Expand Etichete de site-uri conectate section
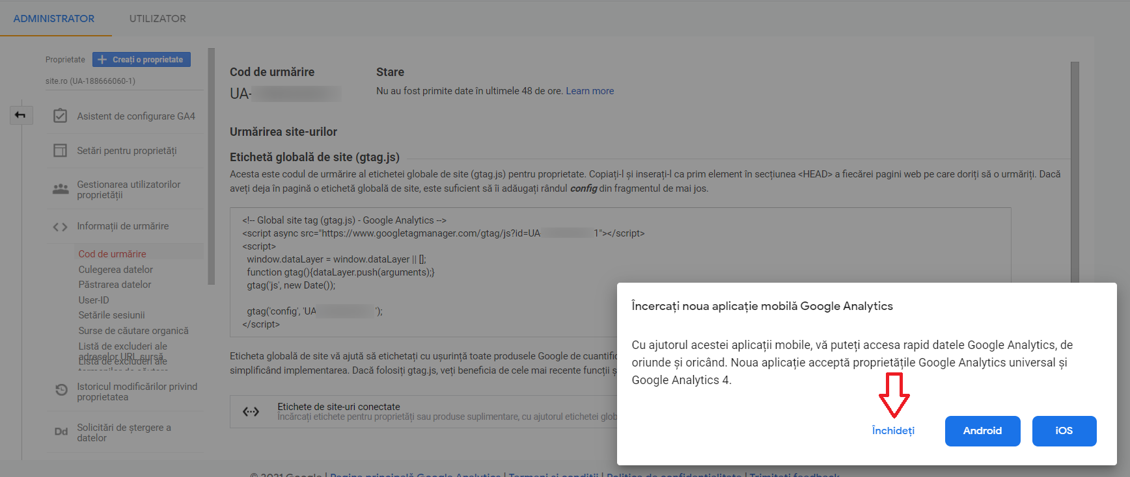1130x477 pixels. coord(338,407)
